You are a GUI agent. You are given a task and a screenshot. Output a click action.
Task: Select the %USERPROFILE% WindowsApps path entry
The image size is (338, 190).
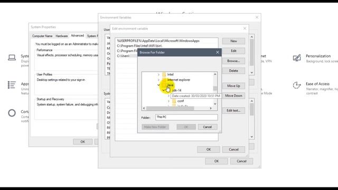pos(166,41)
